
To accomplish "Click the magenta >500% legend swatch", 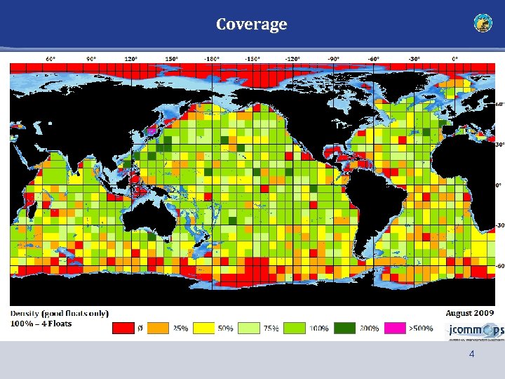I will click(395, 328).
